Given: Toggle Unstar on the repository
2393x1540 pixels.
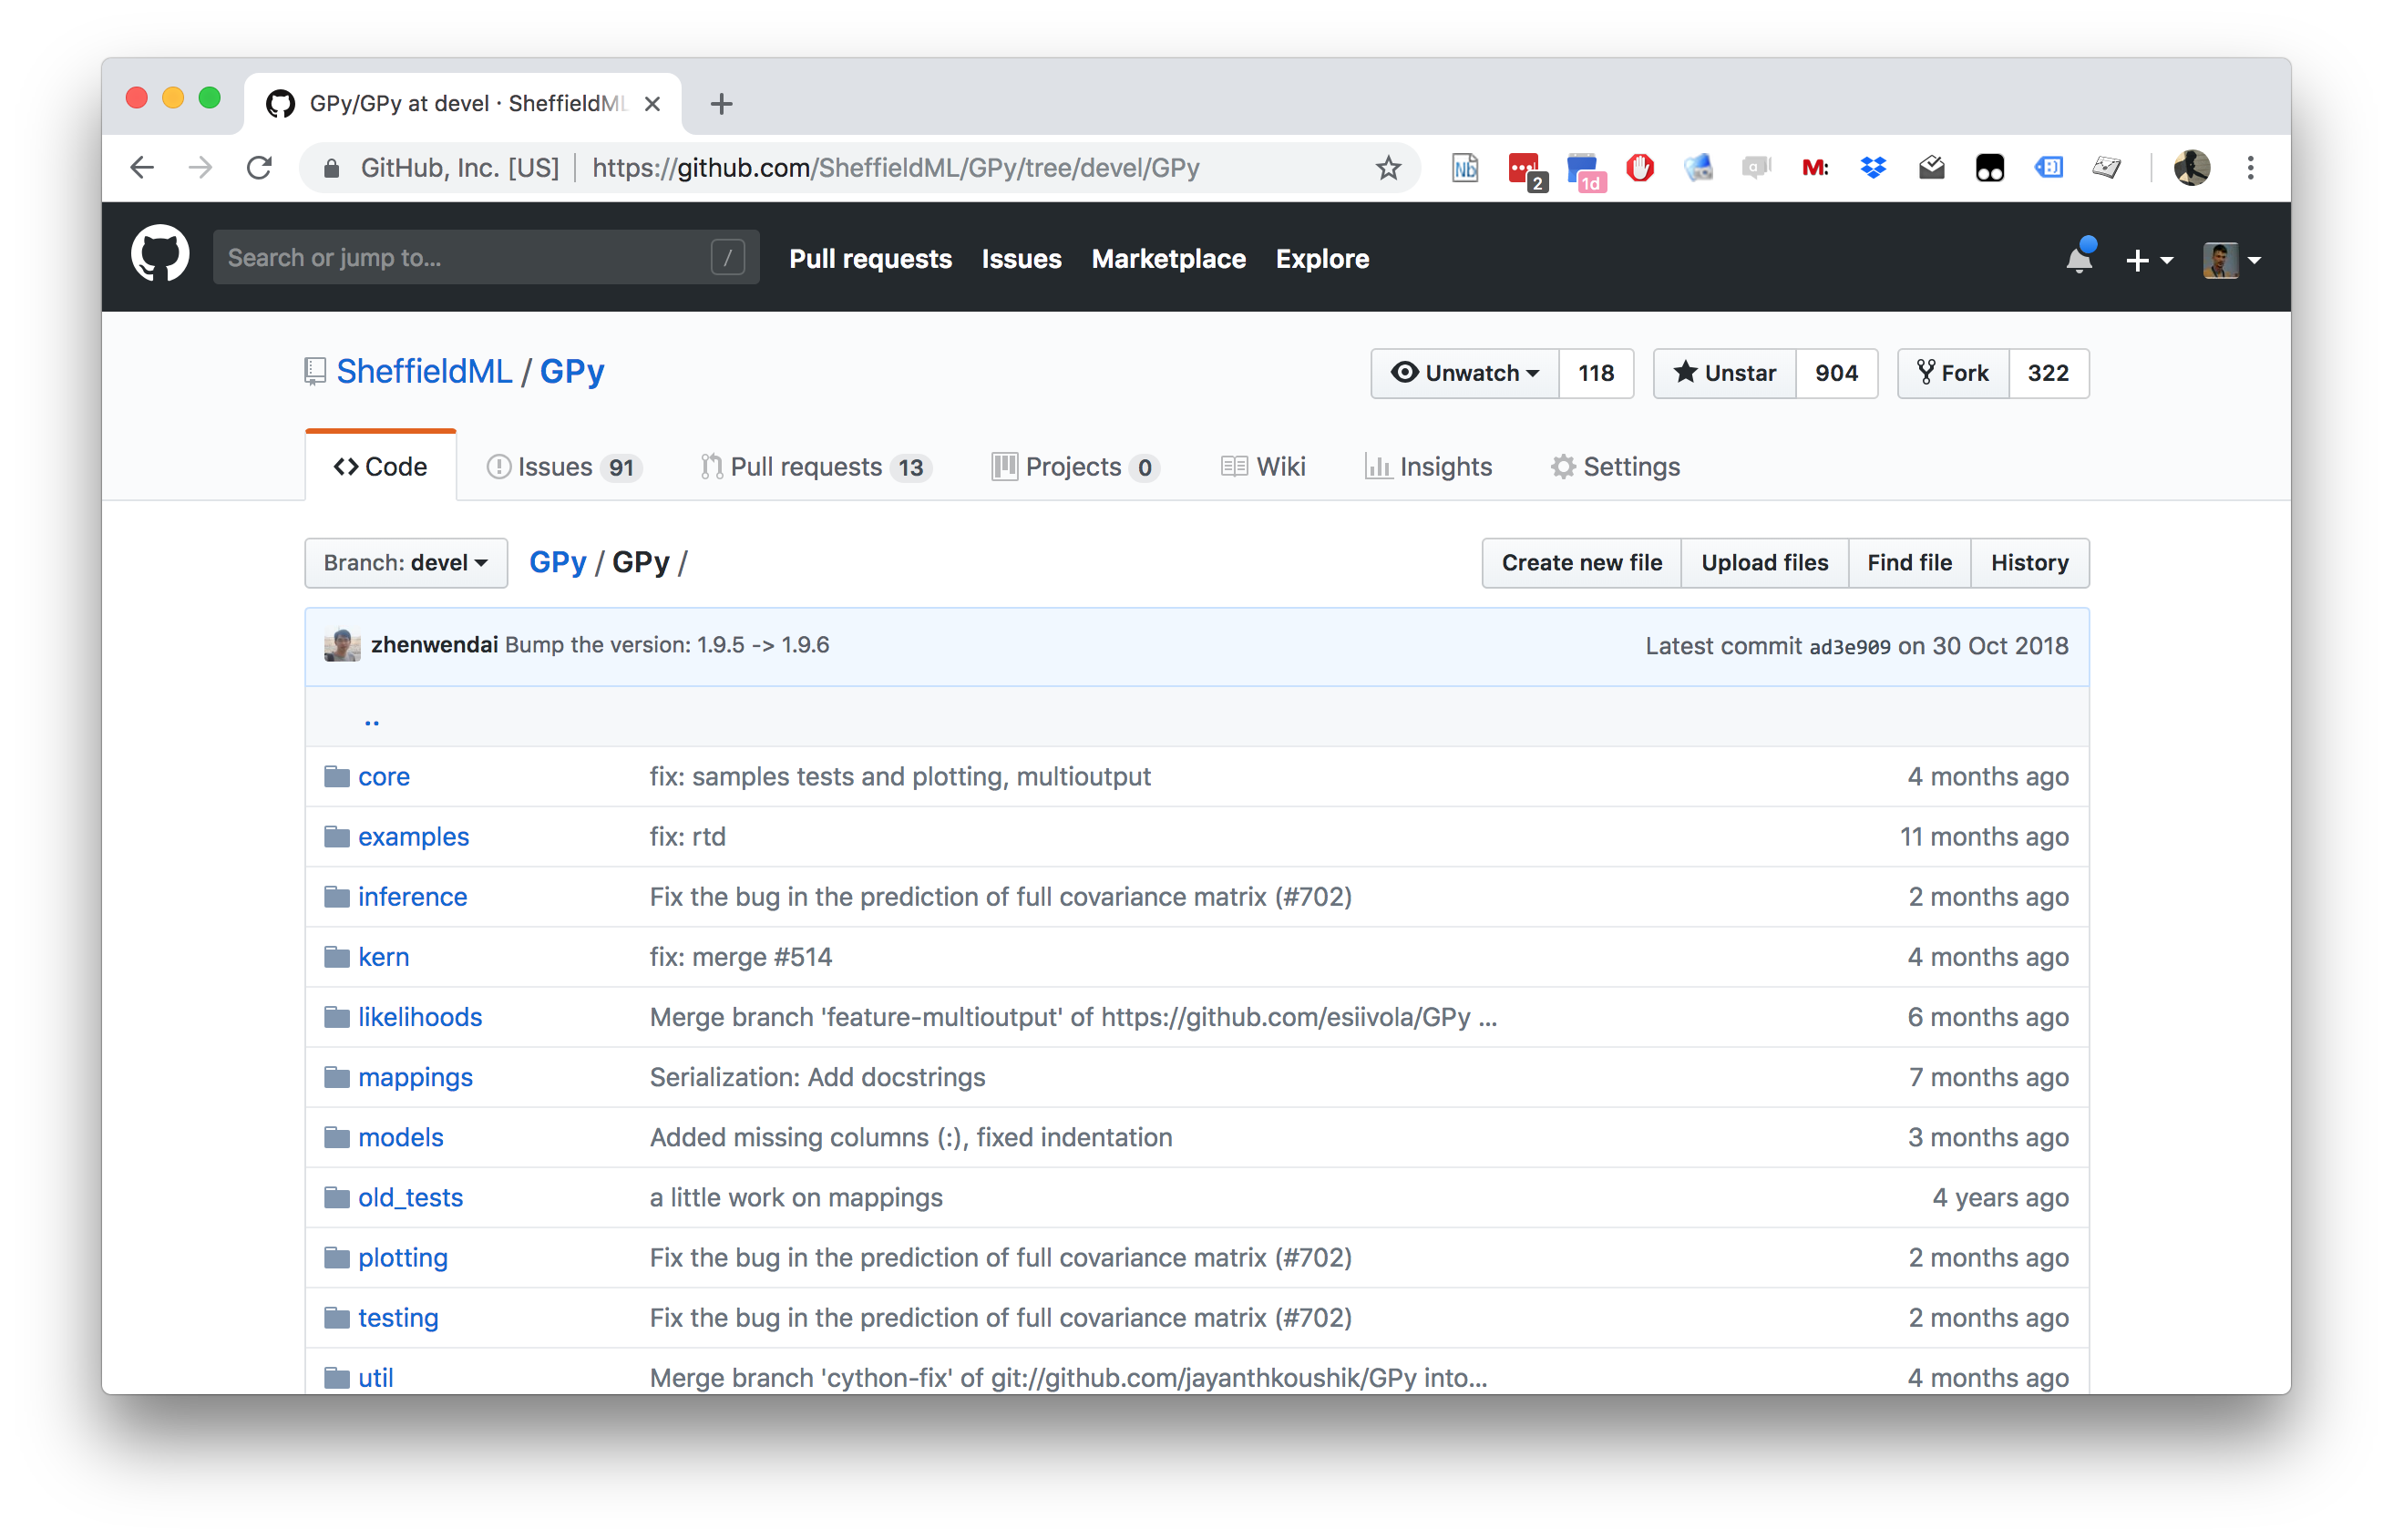Looking at the screenshot, I should [1725, 373].
